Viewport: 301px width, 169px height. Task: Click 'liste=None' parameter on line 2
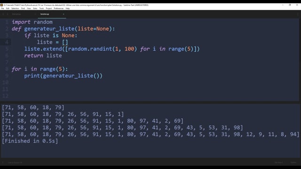[x=93, y=29]
